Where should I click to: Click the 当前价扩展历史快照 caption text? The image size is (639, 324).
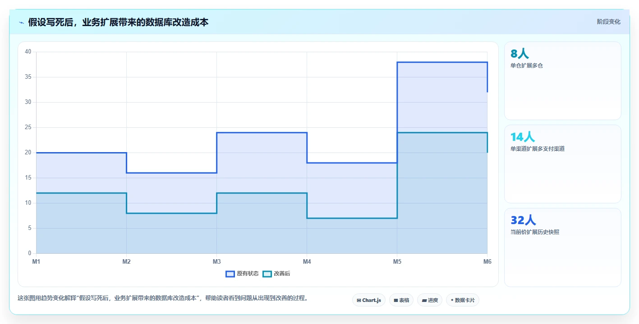535,232
